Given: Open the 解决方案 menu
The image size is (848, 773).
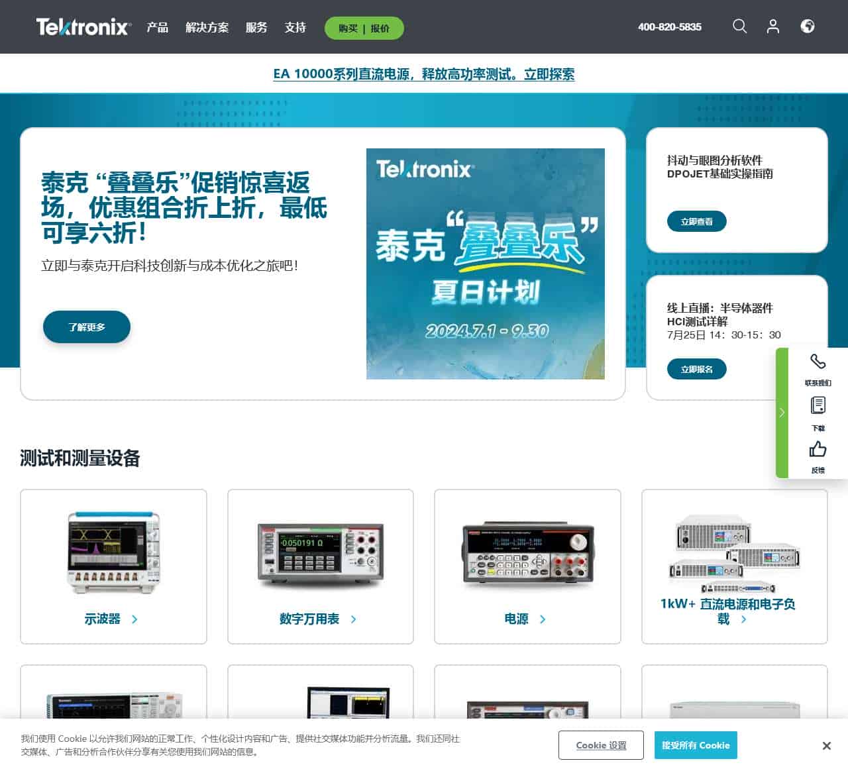Looking at the screenshot, I should [x=207, y=28].
